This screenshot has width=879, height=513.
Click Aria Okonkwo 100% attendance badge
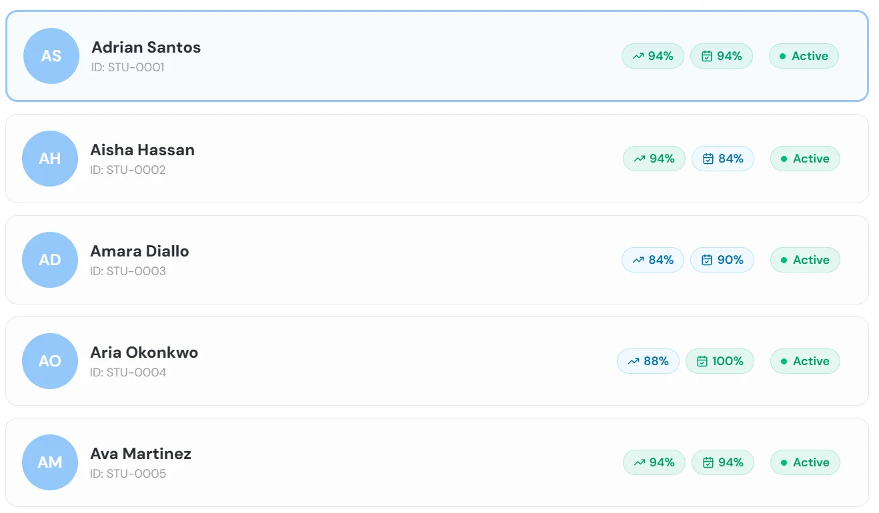[720, 361]
